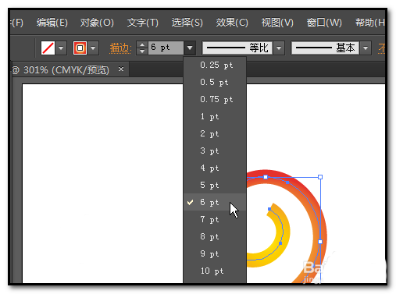This screenshot has height=294, width=396.
Task: Toggle the stroke weight dropdown arrow
Action: tap(190, 48)
